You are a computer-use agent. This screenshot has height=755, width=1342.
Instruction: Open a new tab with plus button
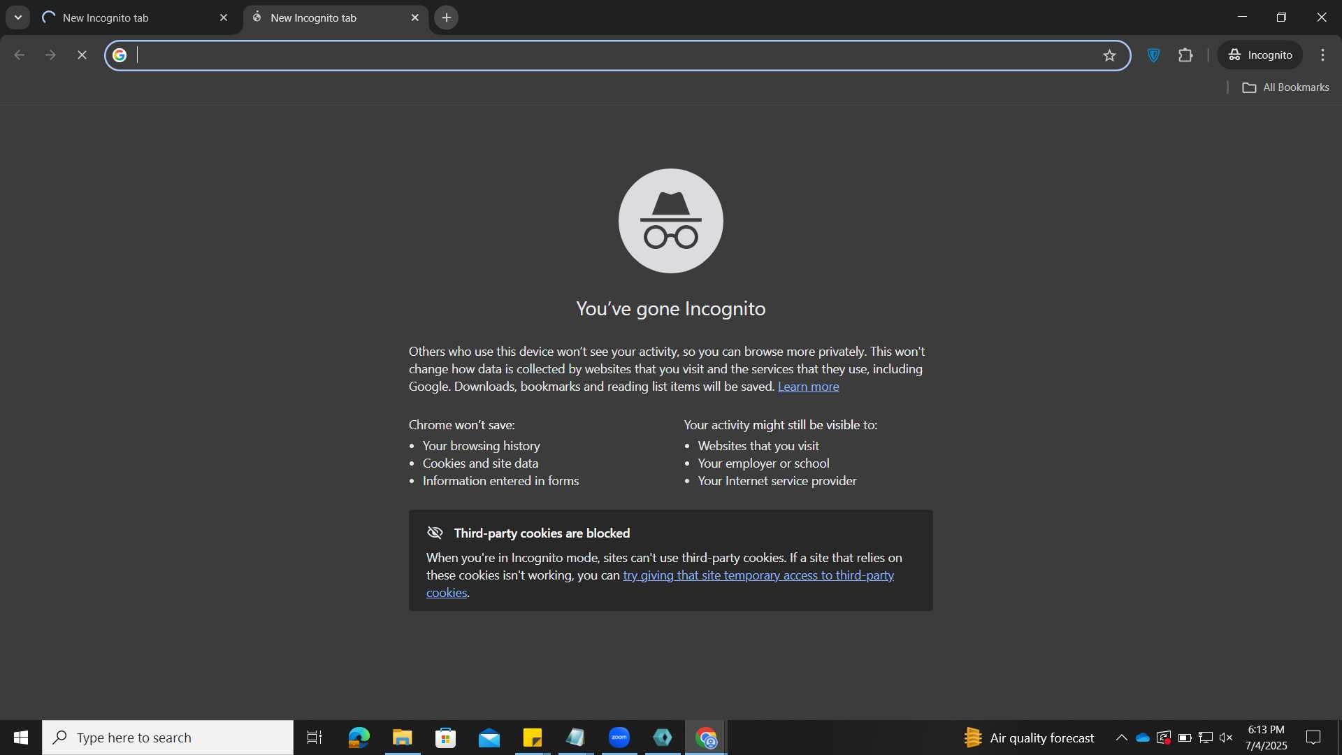[447, 17]
